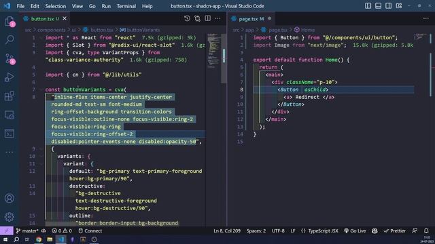The image size is (435, 244).
Task: Click the open changes icon in editor toolbar
Action: pyautogui.click(x=197, y=18)
